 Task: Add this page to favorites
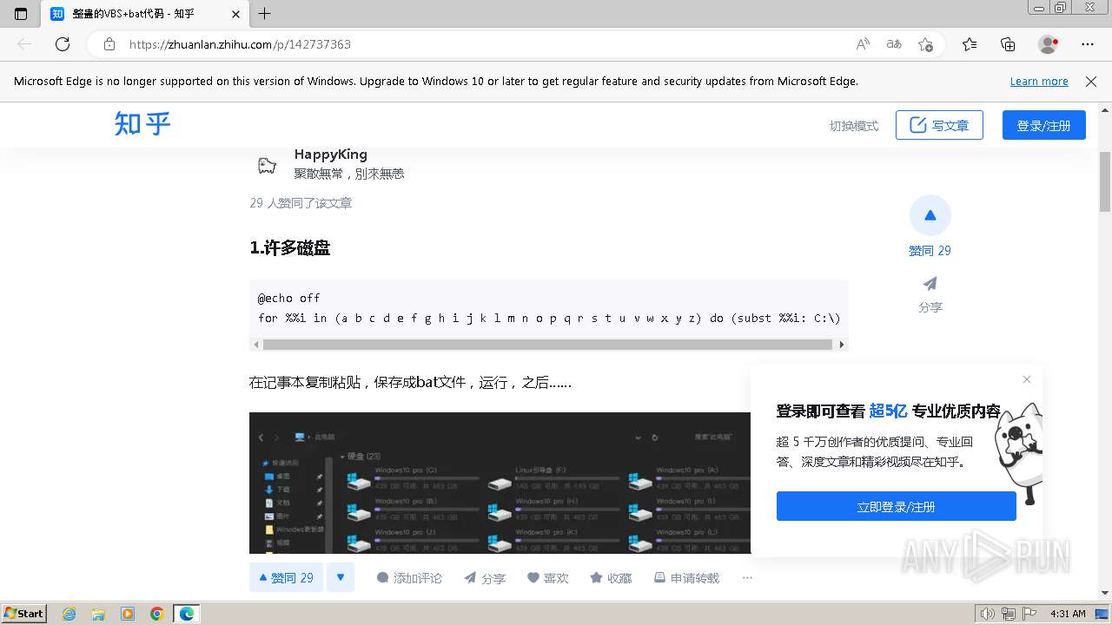tap(925, 44)
